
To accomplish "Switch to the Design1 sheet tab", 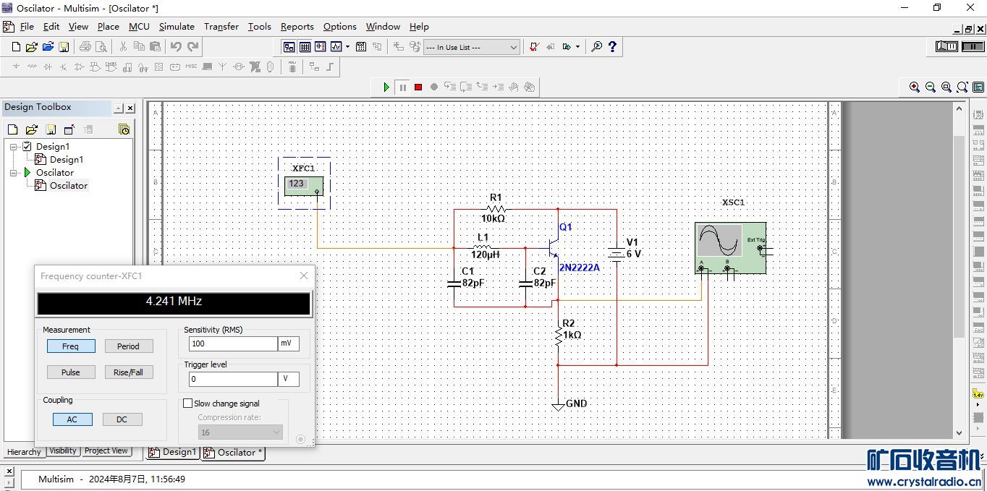I will pyautogui.click(x=173, y=453).
